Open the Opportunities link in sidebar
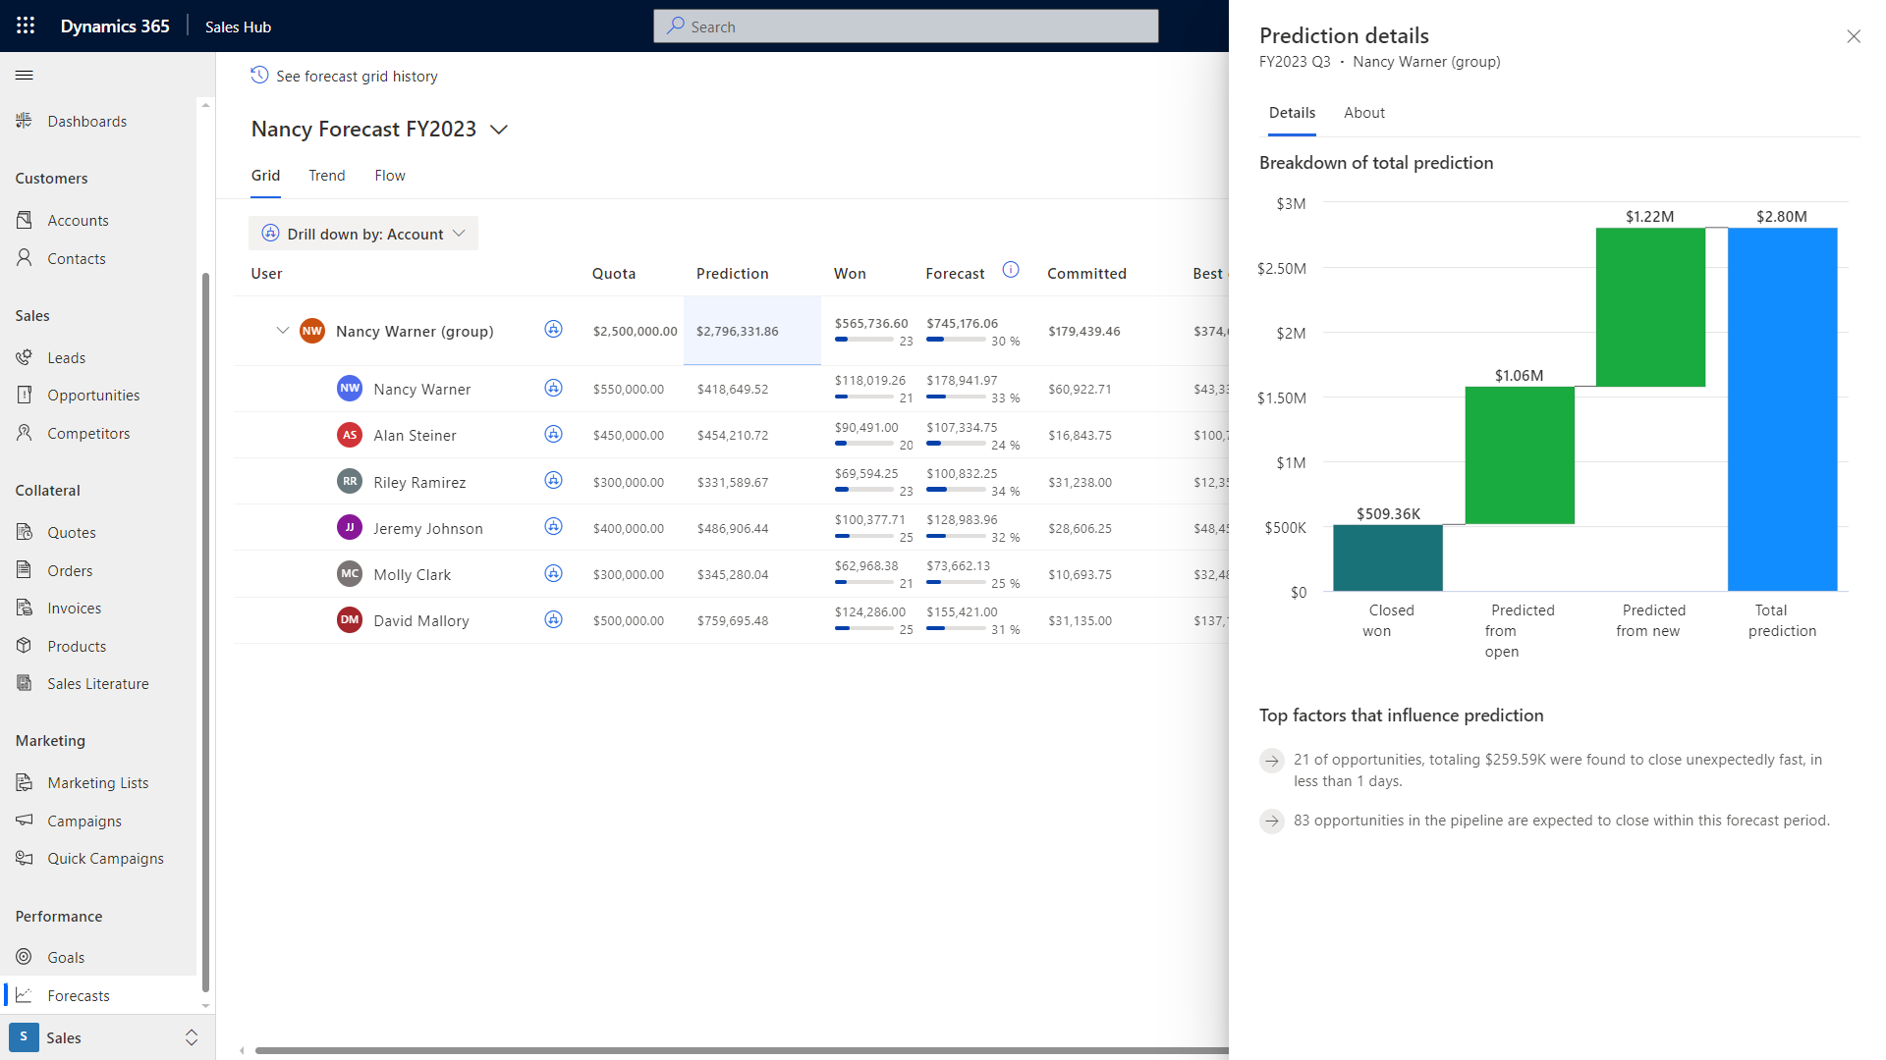The height and width of the screenshot is (1060, 1886). pos(93,396)
